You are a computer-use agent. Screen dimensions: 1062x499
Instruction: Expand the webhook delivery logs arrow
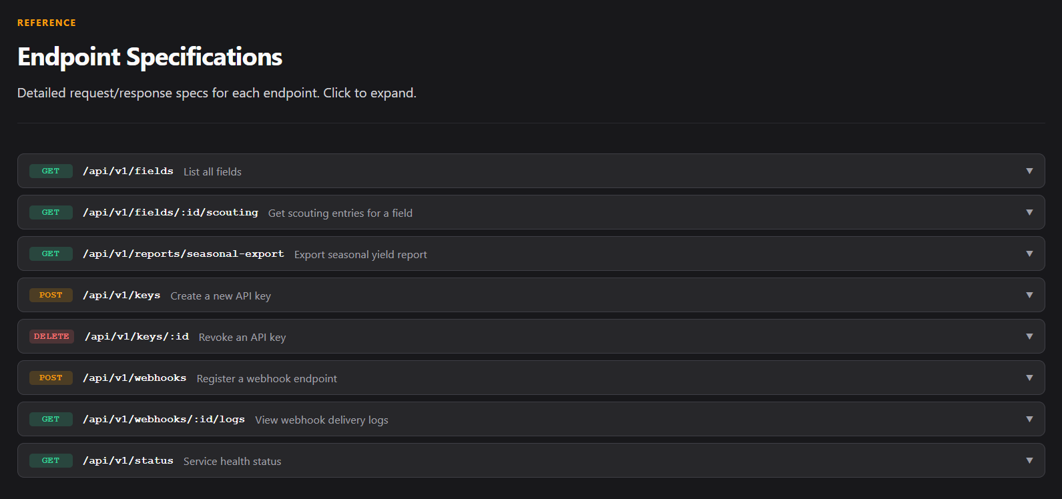tap(1029, 420)
